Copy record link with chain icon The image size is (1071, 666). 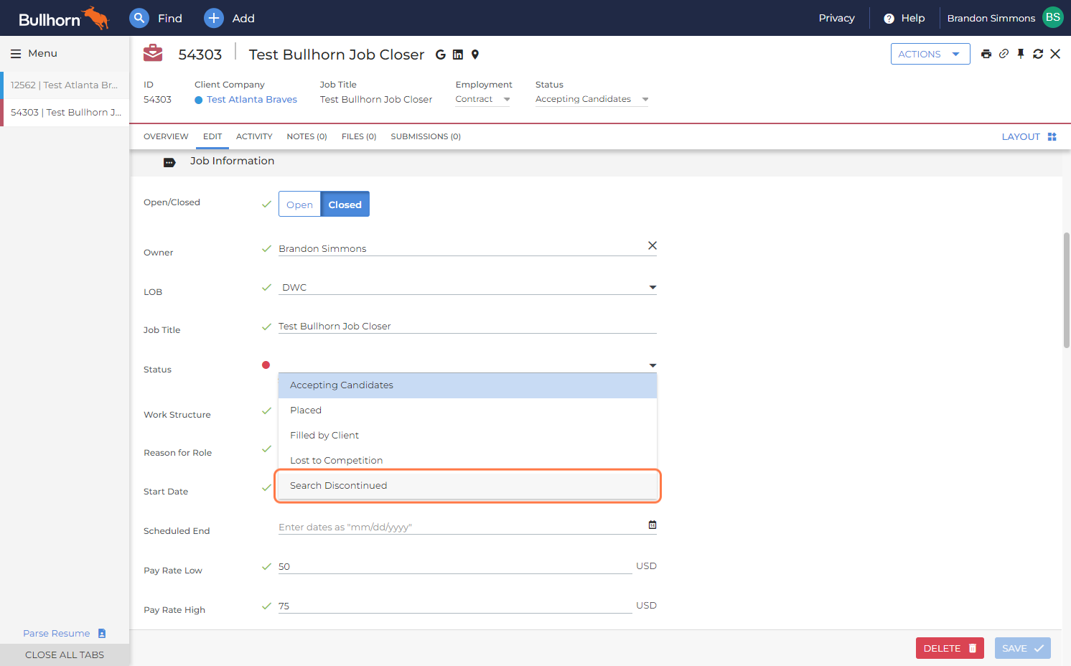pyautogui.click(x=1004, y=54)
